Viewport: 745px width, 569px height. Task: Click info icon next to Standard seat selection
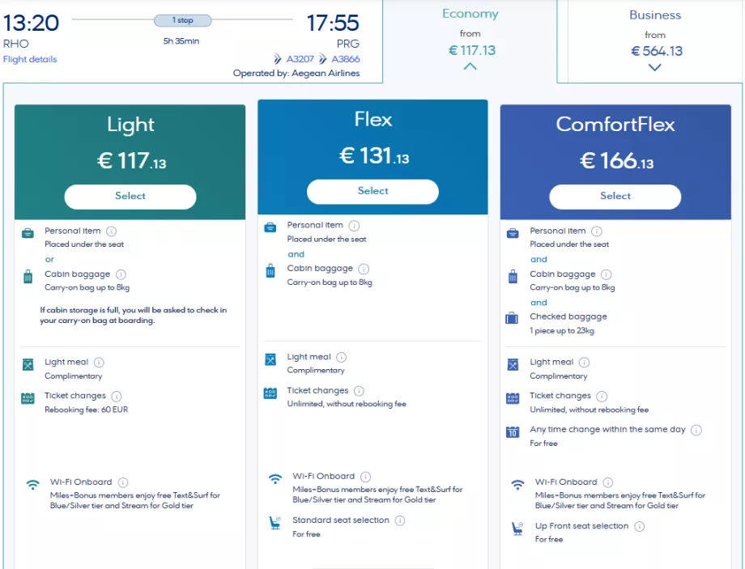pyautogui.click(x=400, y=520)
